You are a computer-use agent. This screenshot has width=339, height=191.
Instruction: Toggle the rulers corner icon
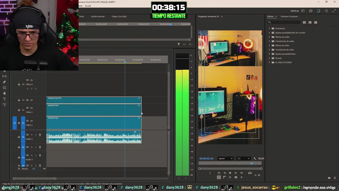coord(225,177)
